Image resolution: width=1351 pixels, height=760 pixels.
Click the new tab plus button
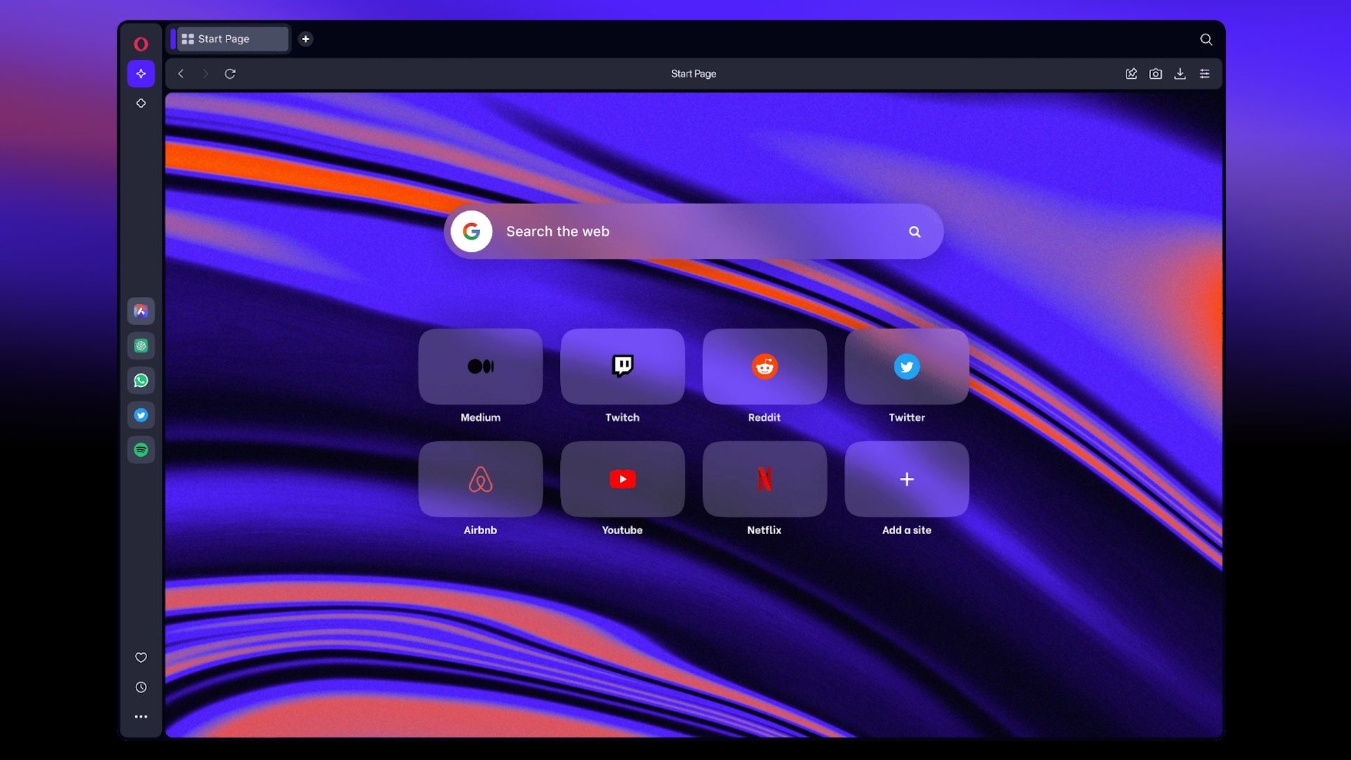[305, 39]
